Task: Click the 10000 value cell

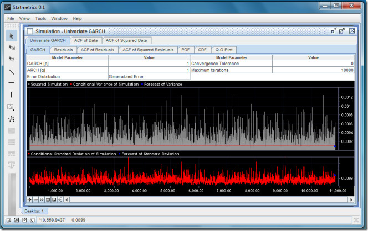Action: [x=313, y=70]
